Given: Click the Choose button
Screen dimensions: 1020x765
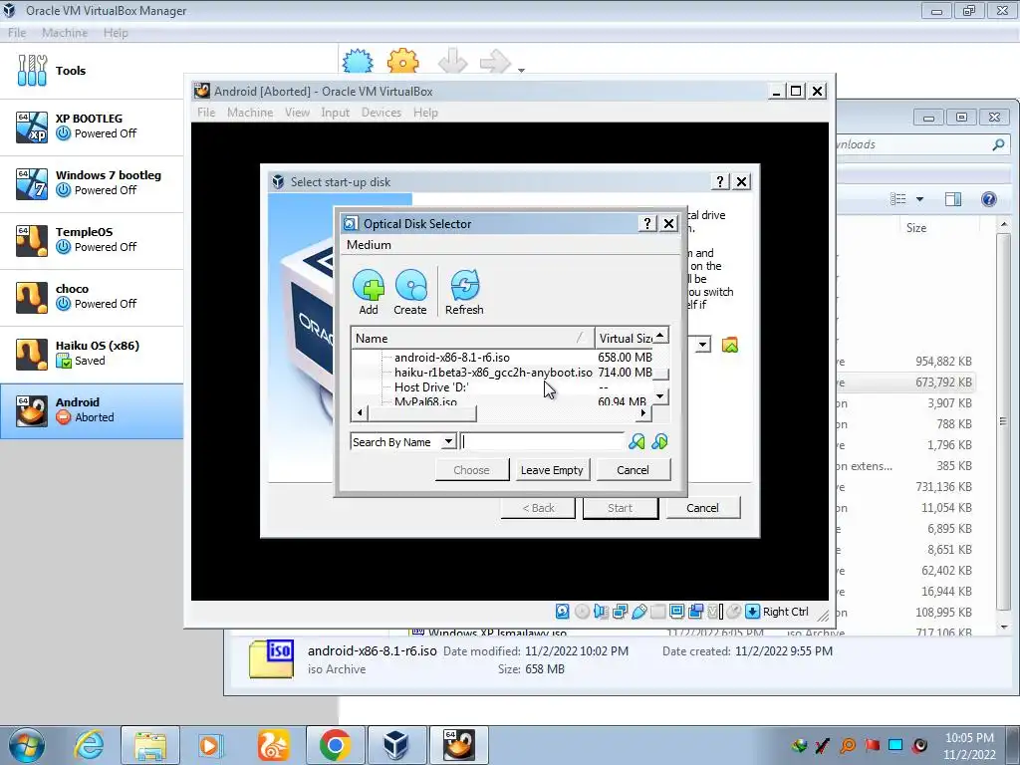Looking at the screenshot, I should point(471,470).
